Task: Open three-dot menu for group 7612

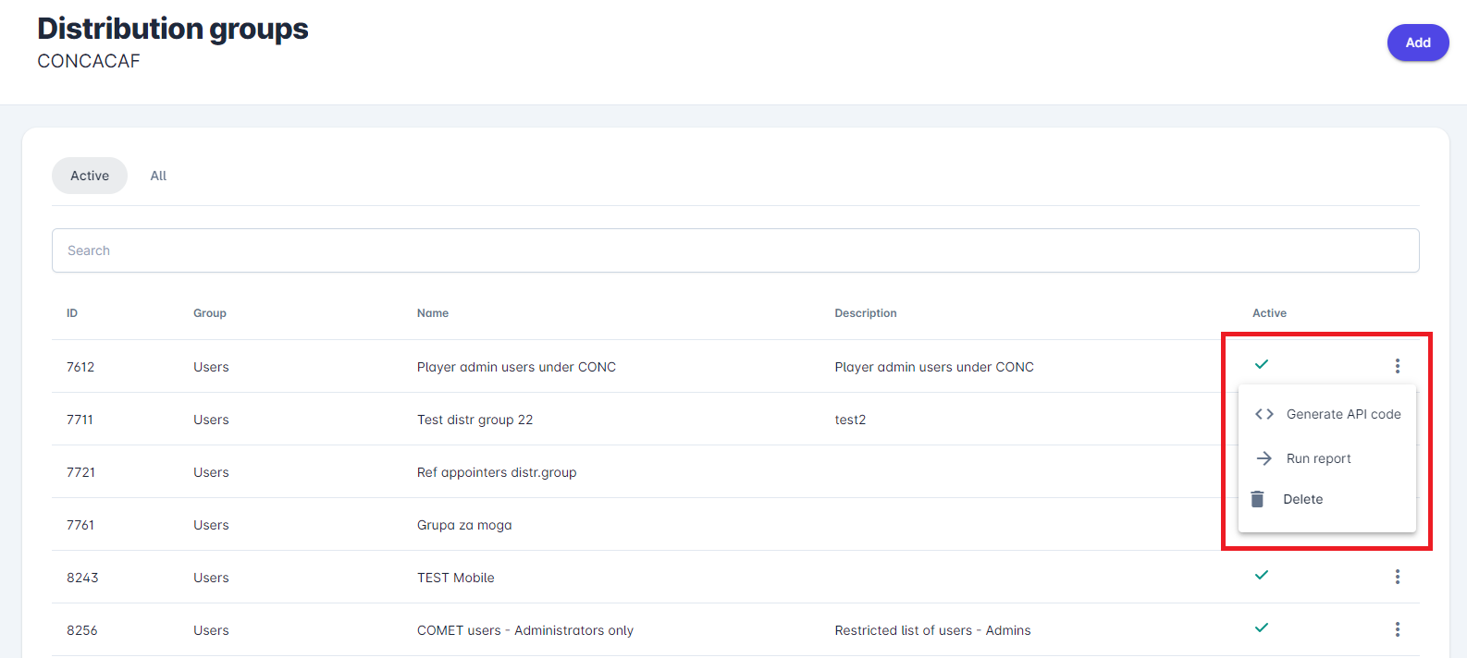Action: (1397, 366)
